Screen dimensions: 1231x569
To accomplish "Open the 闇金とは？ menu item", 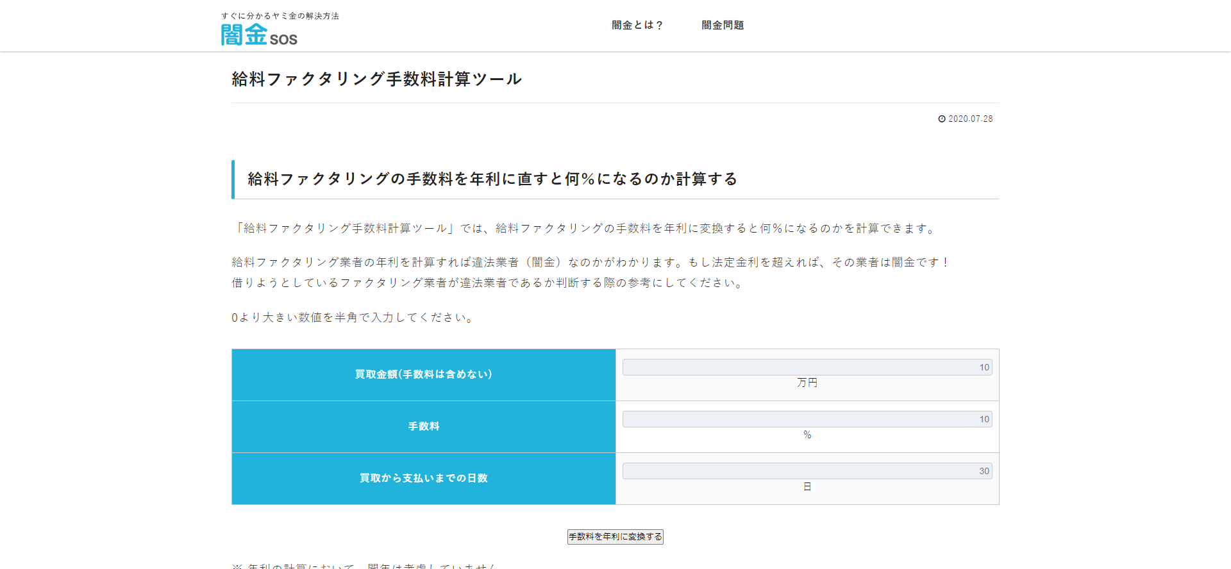I will pyautogui.click(x=637, y=25).
